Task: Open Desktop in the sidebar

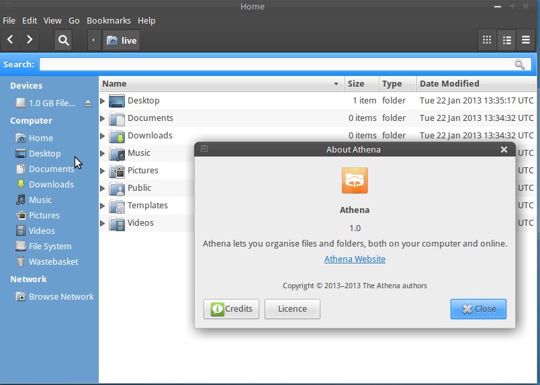Action: pyautogui.click(x=38, y=153)
